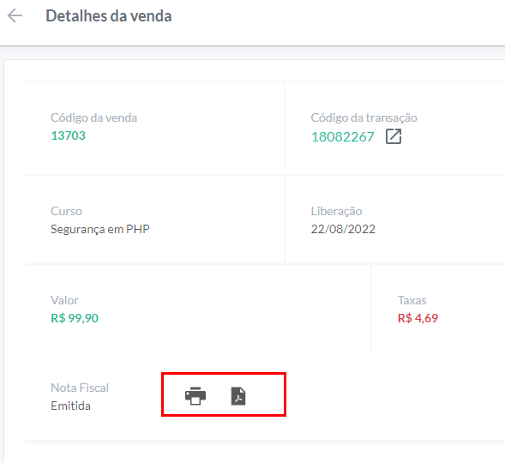Print the Nota Fiscal
This screenshot has height=463, width=505.
click(195, 396)
